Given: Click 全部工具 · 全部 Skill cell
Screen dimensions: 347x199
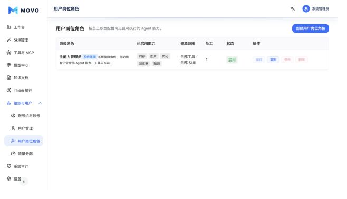Looking at the screenshot, I should (188, 59).
